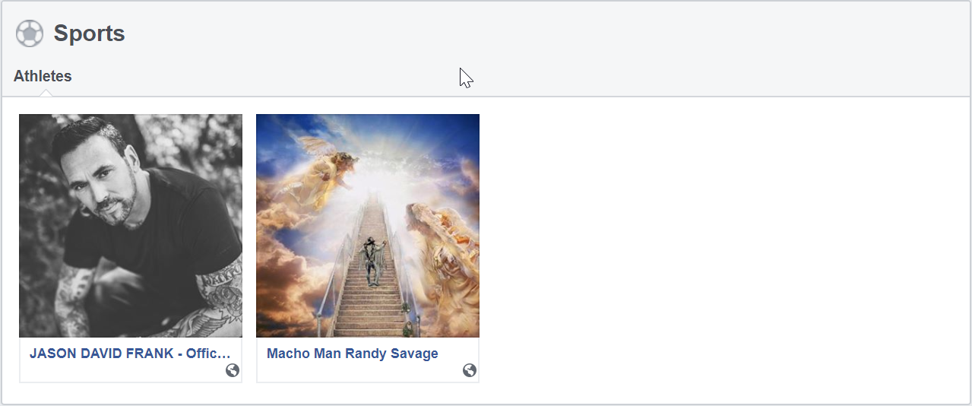Click the globe privacy icon on Macho Man card
Viewport: 972px width, 406px height.
[x=470, y=370]
